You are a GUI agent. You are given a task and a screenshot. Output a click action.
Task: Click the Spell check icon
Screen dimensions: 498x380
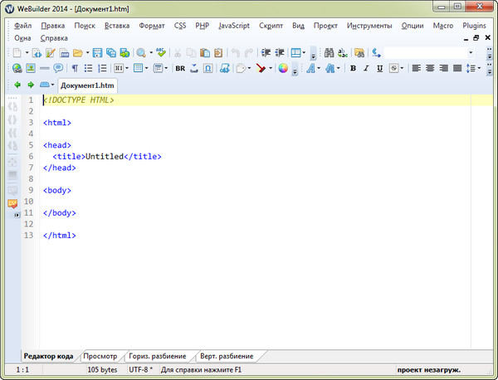coord(161,52)
